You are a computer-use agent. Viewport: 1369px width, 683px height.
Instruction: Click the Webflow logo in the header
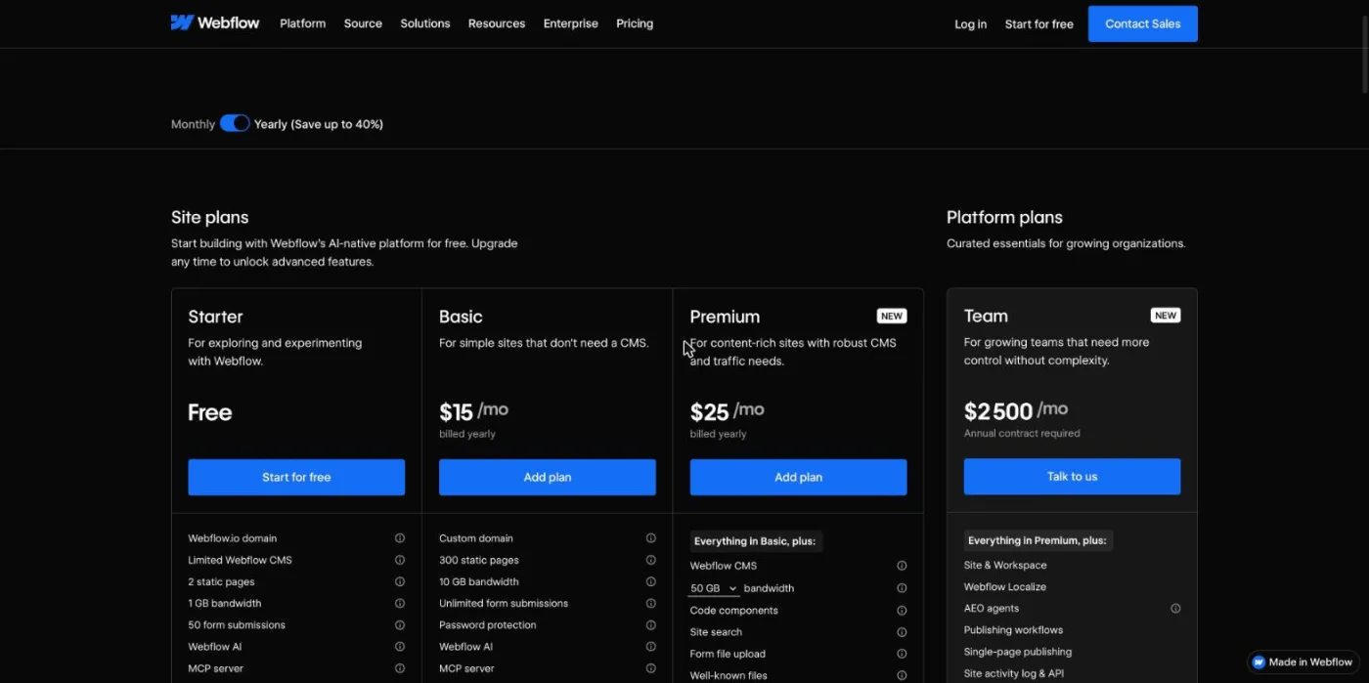(x=215, y=22)
